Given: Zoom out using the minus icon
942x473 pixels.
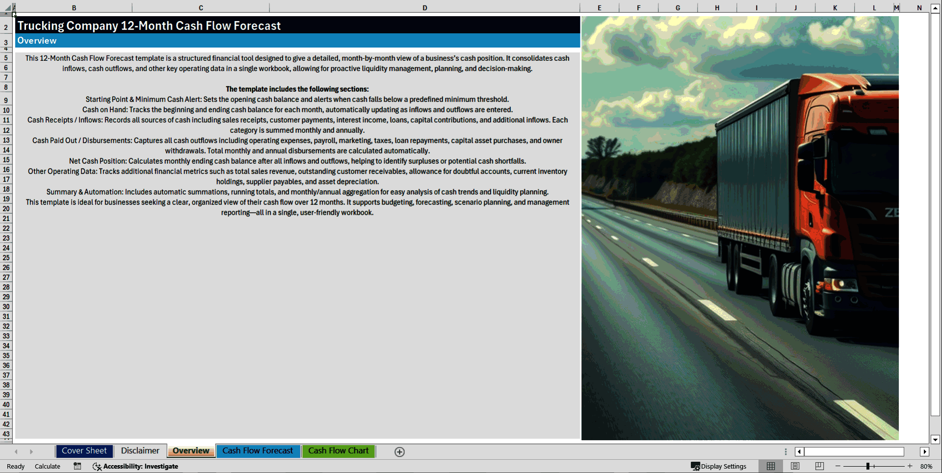Looking at the screenshot, I should [838, 466].
